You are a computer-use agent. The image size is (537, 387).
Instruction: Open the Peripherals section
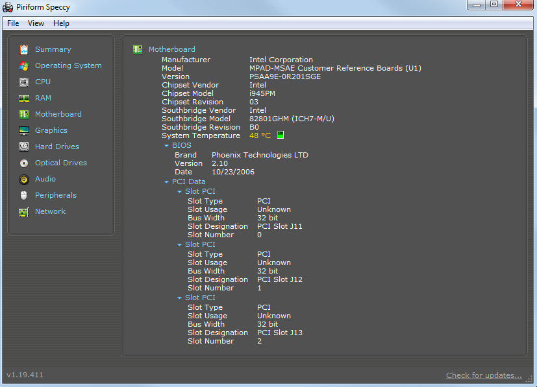55,195
